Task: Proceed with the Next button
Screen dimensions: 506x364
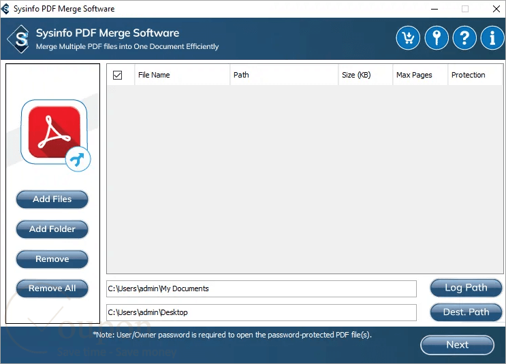Action: (x=457, y=345)
